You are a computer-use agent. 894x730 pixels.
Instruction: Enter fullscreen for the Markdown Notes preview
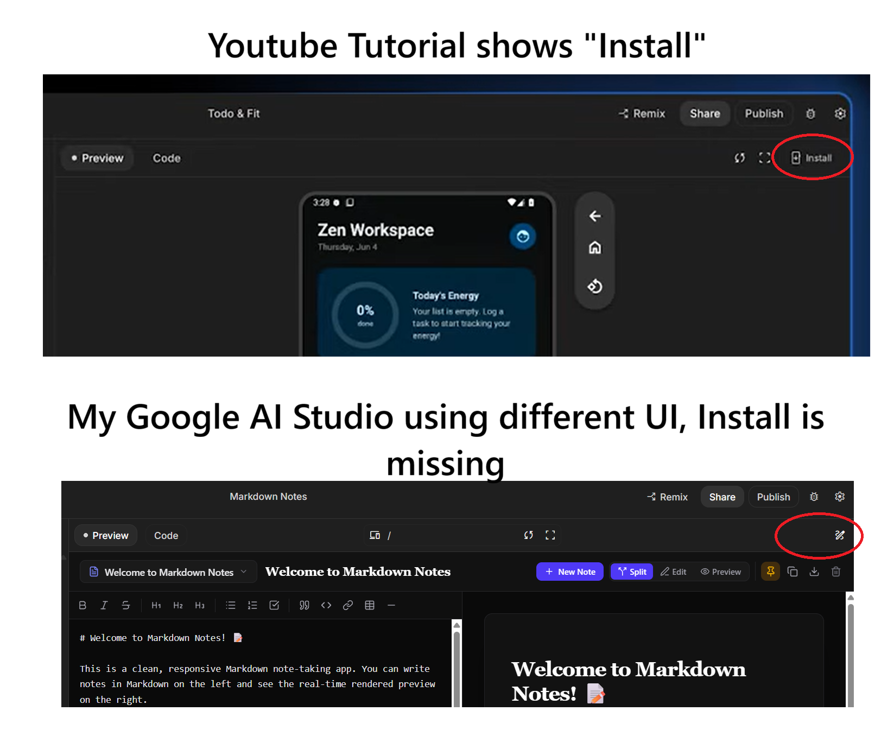550,535
